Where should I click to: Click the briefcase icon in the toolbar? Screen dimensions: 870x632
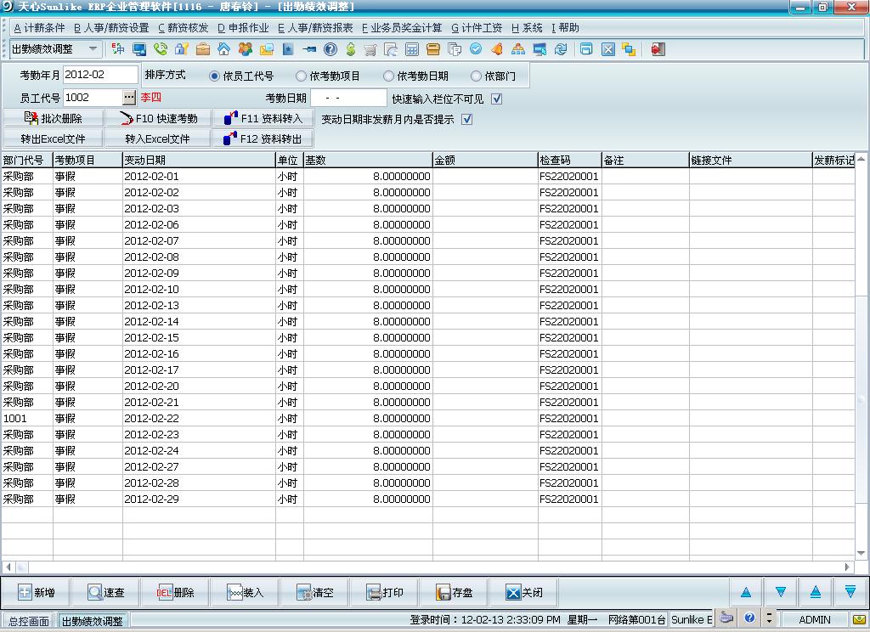203,49
